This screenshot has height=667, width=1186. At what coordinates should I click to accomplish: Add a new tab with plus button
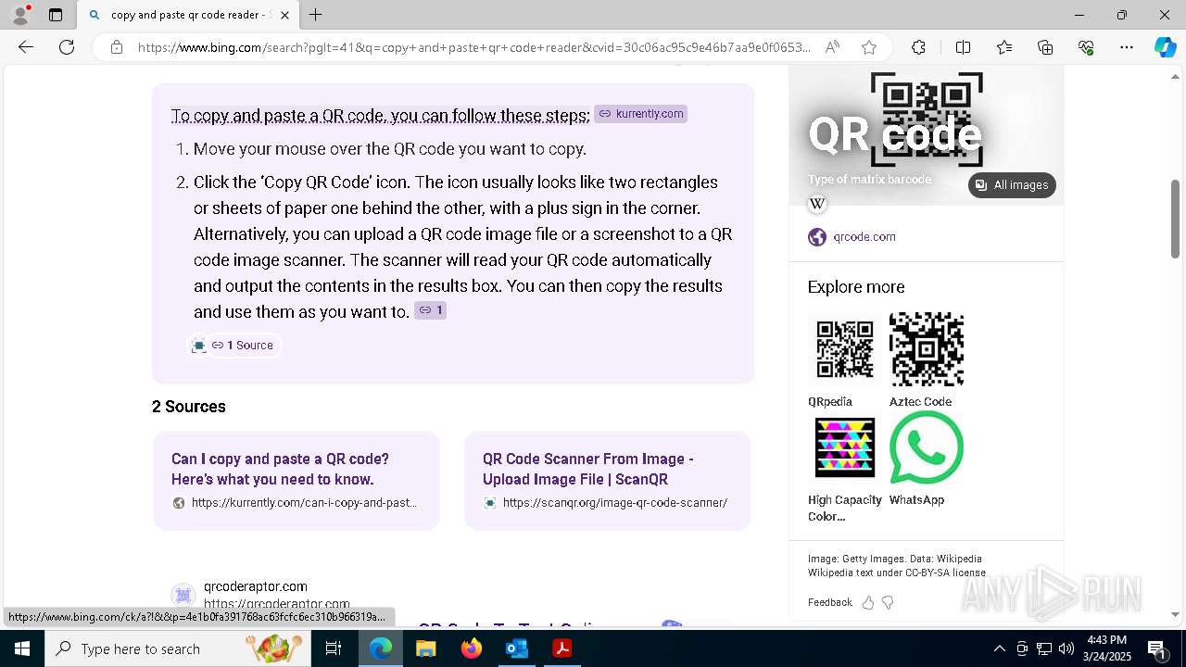point(316,15)
